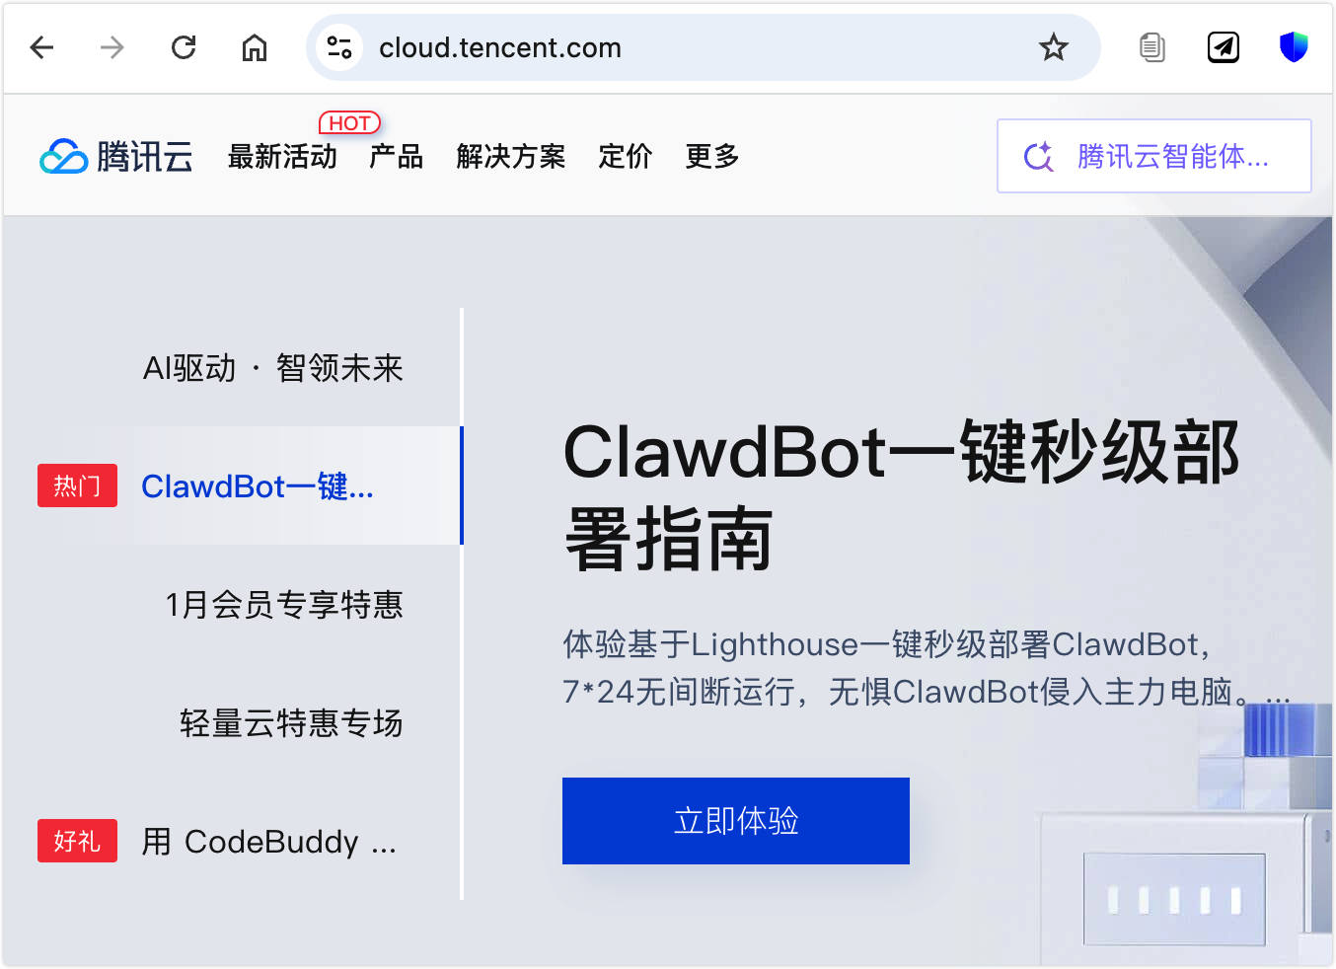Select the AI驱动·智领未来 banner tab
1336x969 pixels.
(272, 368)
